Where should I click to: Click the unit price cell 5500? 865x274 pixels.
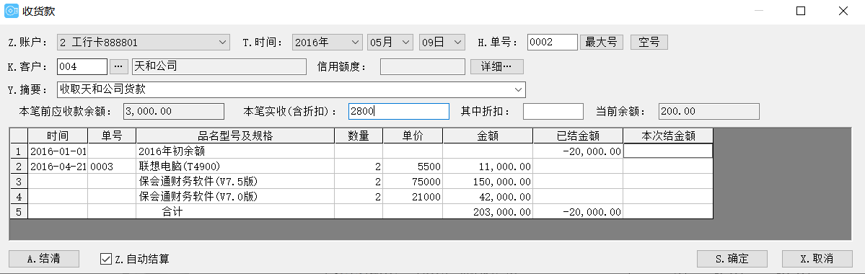pyautogui.click(x=413, y=166)
